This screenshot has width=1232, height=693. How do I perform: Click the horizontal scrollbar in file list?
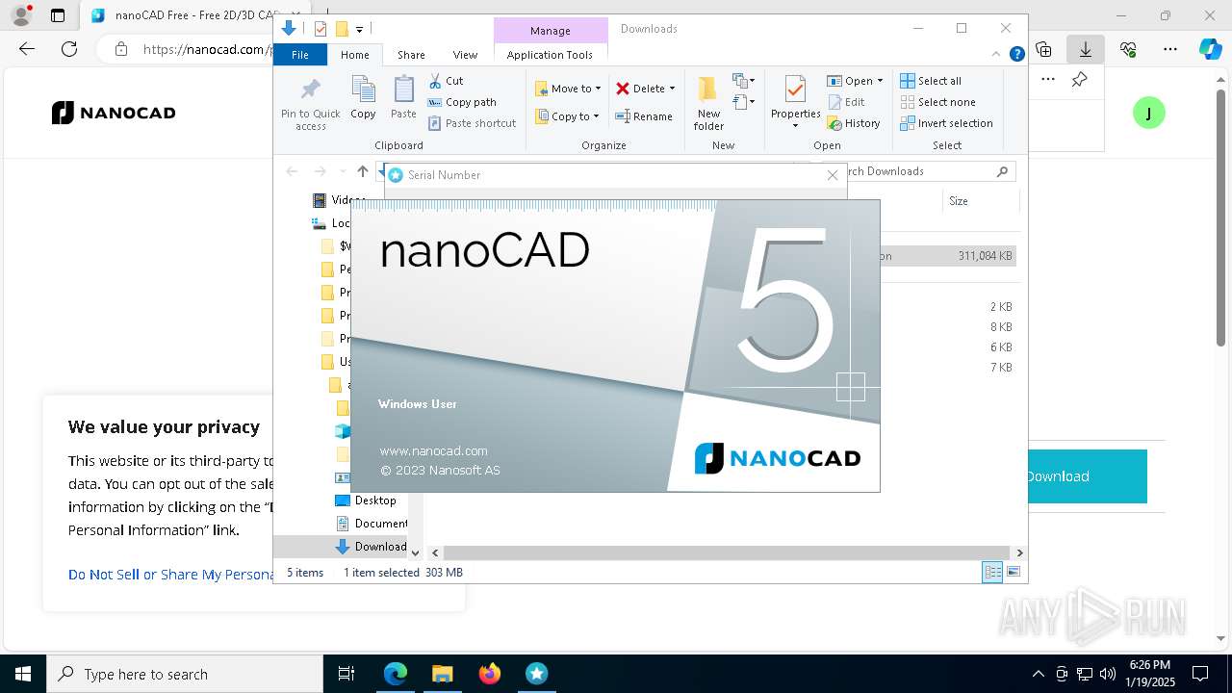click(727, 552)
